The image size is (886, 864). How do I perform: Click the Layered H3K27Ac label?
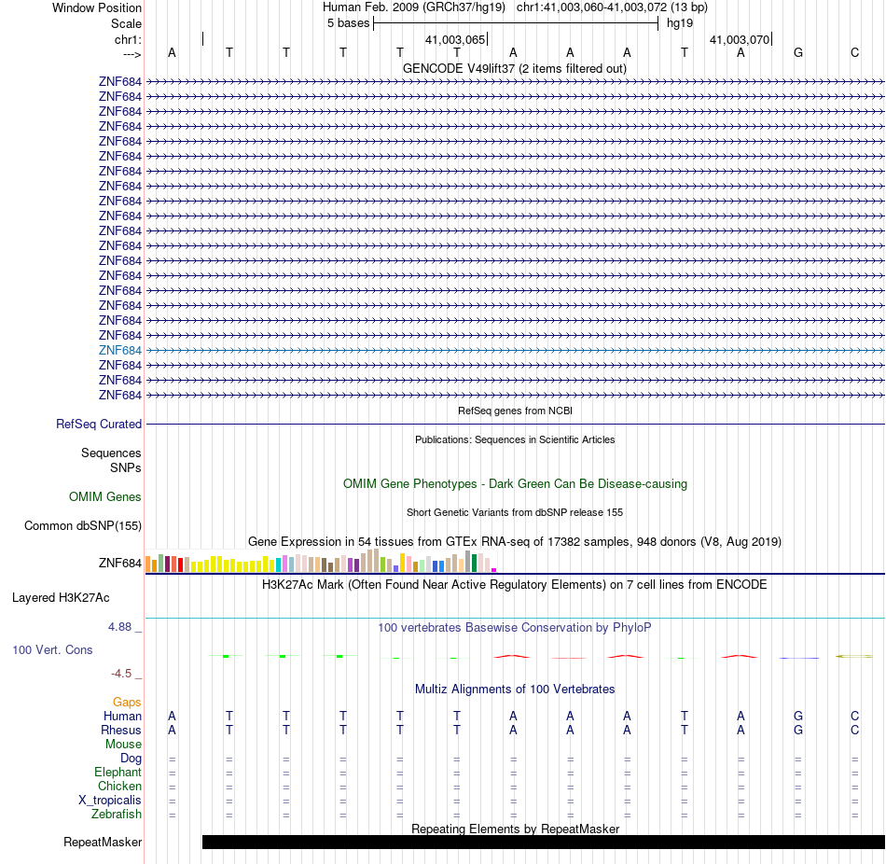61,598
